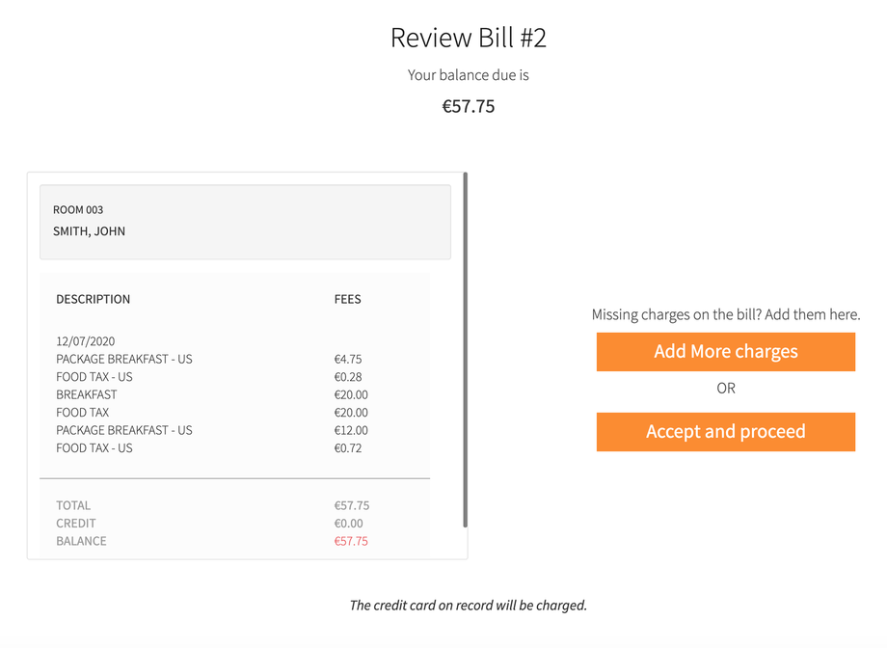Click the Missing charges on the bill text
The height and width of the screenshot is (648, 887).
[726, 314]
